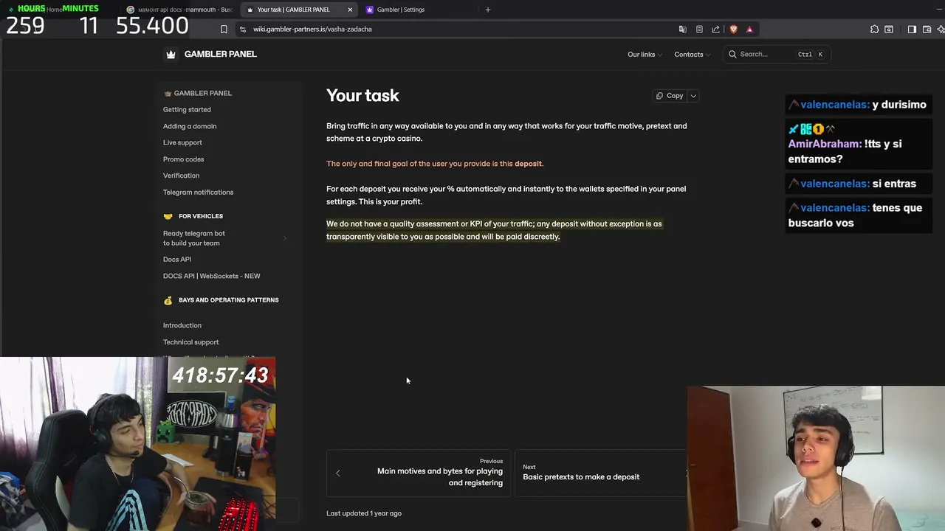945x531 pixels.
Task: Click the GAMBLER PANEL sidebar section title
Action: click(x=197, y=93)
